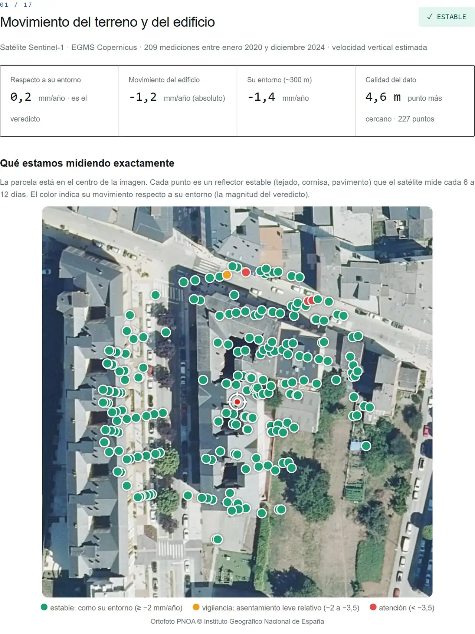Select the red point beside the orange marker
The height and width of the screenshot is (634, 475).
point(246,272)
